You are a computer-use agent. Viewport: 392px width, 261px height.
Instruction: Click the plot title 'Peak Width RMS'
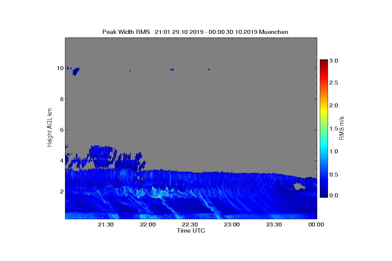126,32
